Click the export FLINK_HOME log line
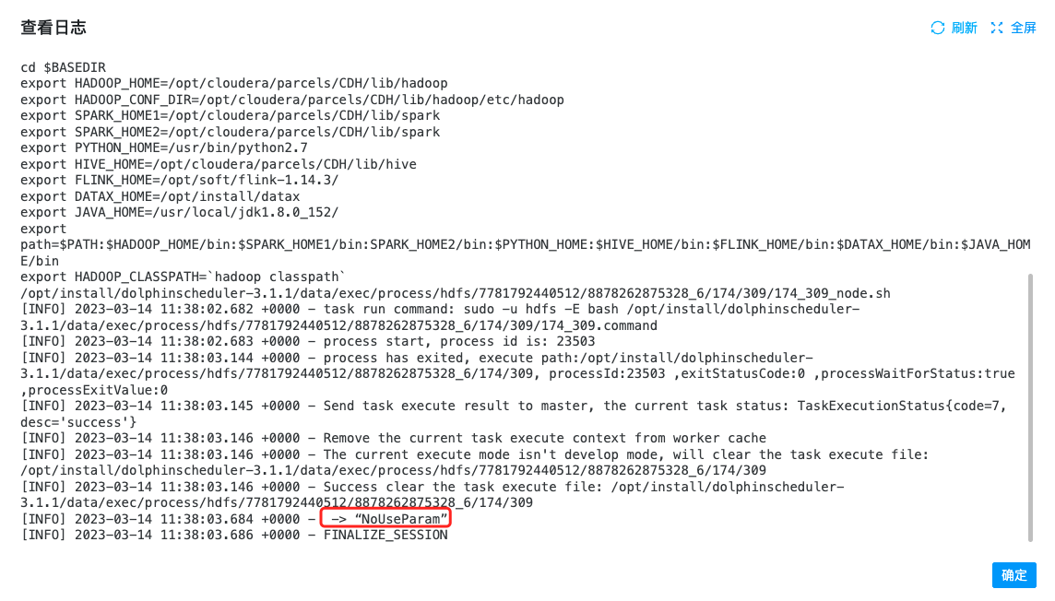 (x=180, y=180)
